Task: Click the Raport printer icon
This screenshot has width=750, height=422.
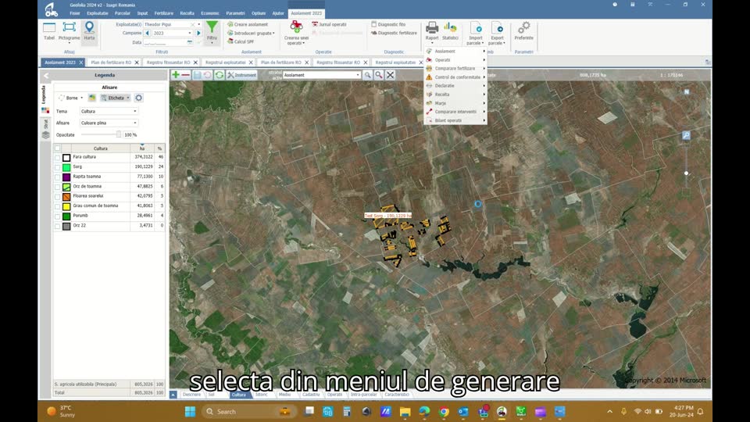Action: pos(432,27)
